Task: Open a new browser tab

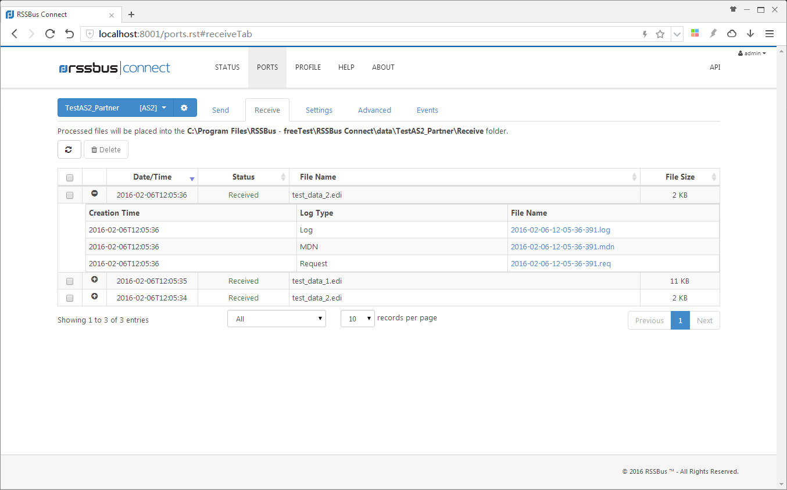Action: (x=131, y=15)
